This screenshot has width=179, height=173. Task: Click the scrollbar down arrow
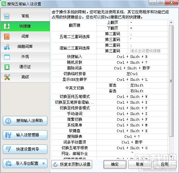[x=171, y=157]
